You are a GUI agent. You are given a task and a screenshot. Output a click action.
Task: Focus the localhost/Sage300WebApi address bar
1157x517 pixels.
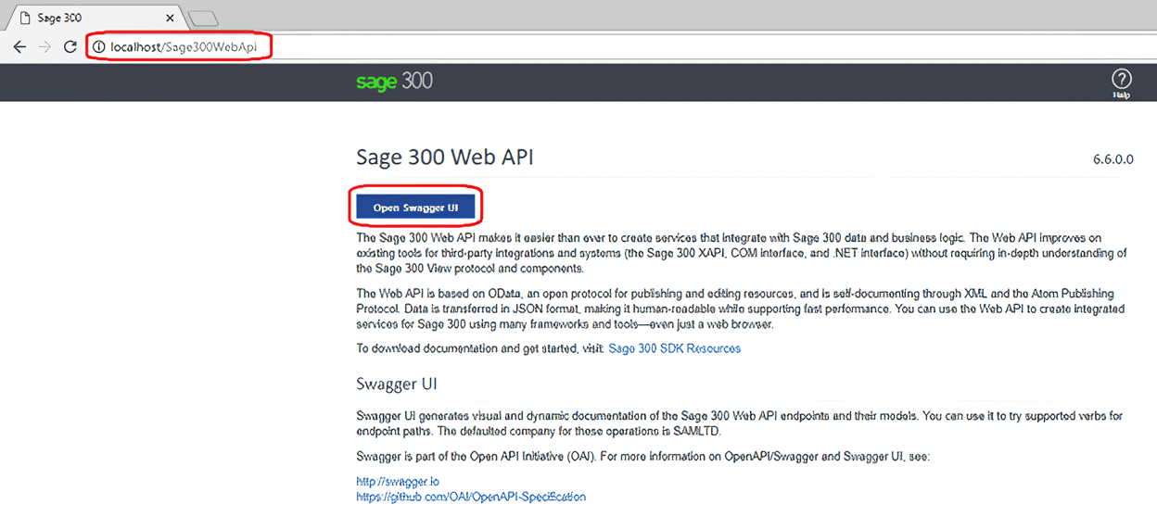[x=619, y=46]
